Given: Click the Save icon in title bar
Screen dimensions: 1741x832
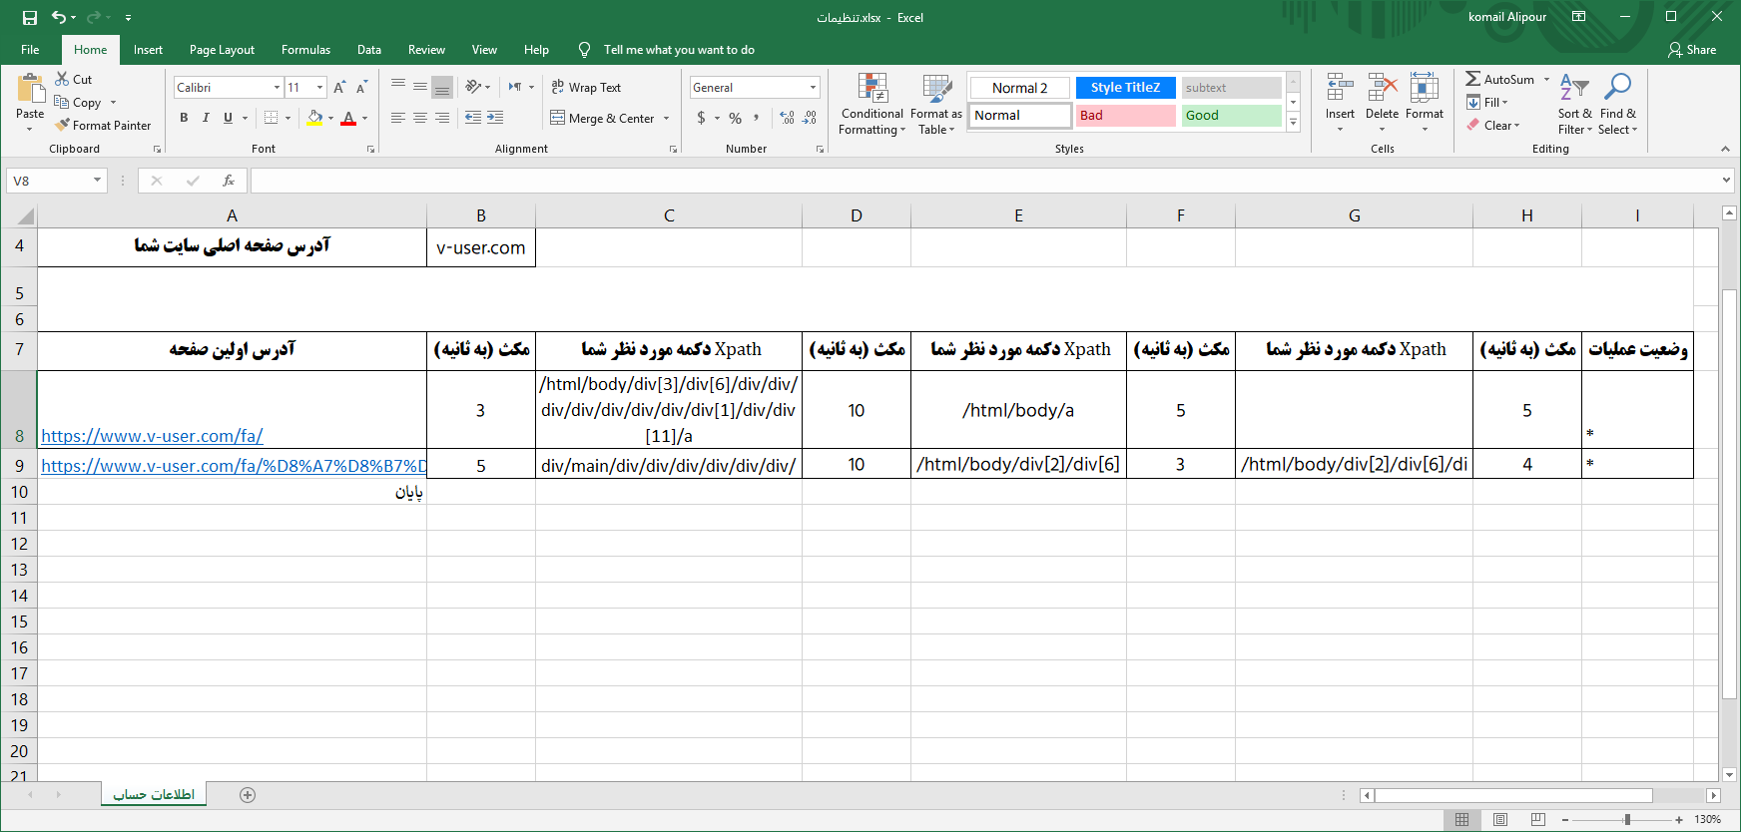Looking at the screenshot, I should (x=29, y=17).
